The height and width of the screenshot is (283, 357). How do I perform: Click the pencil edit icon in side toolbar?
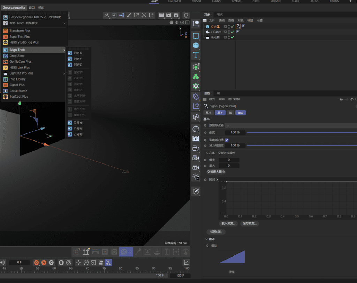(196, 191)
